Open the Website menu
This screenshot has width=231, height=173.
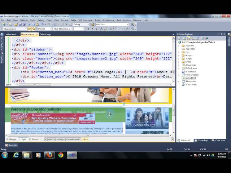24,20
